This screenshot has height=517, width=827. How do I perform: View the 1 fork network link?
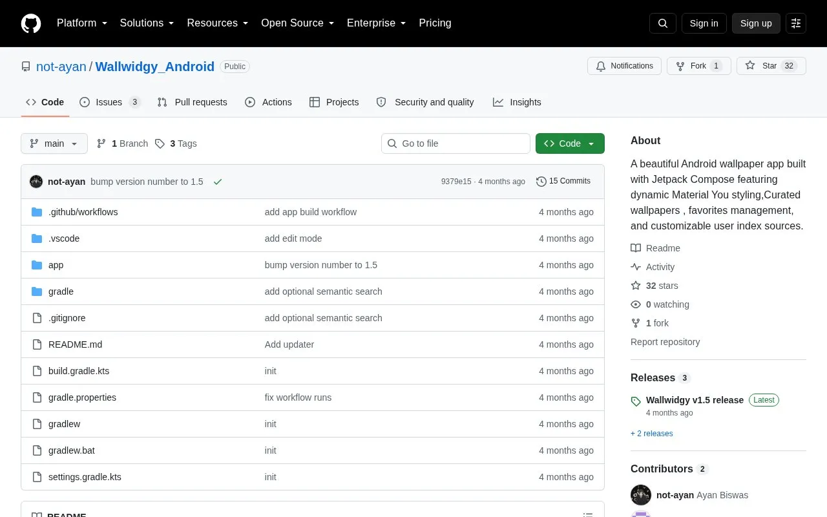point(649,323)
